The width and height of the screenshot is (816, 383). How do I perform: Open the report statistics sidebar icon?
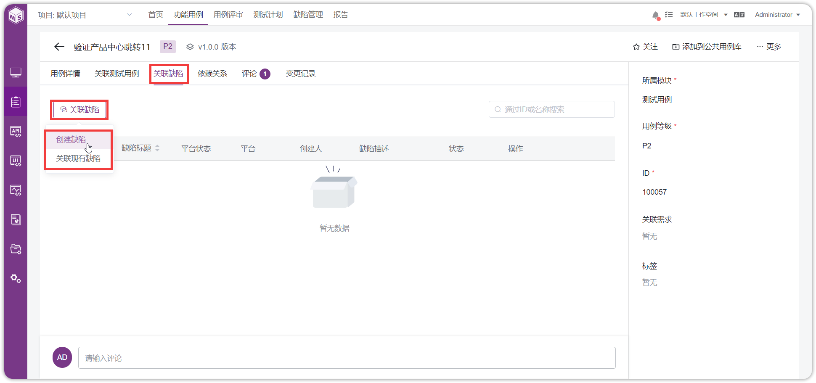[x=16, y=219]
